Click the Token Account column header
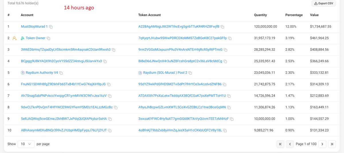 pos(149,15)
